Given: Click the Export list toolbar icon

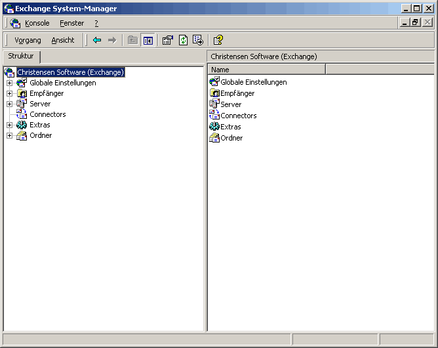Looking at the screenshot, I should tap(198, 40).
